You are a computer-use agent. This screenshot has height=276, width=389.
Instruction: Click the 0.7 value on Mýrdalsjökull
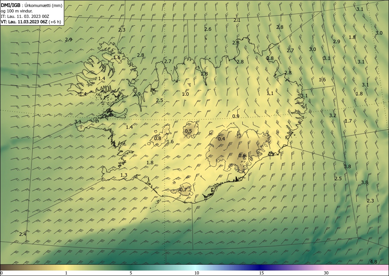[x=183, y=190]
